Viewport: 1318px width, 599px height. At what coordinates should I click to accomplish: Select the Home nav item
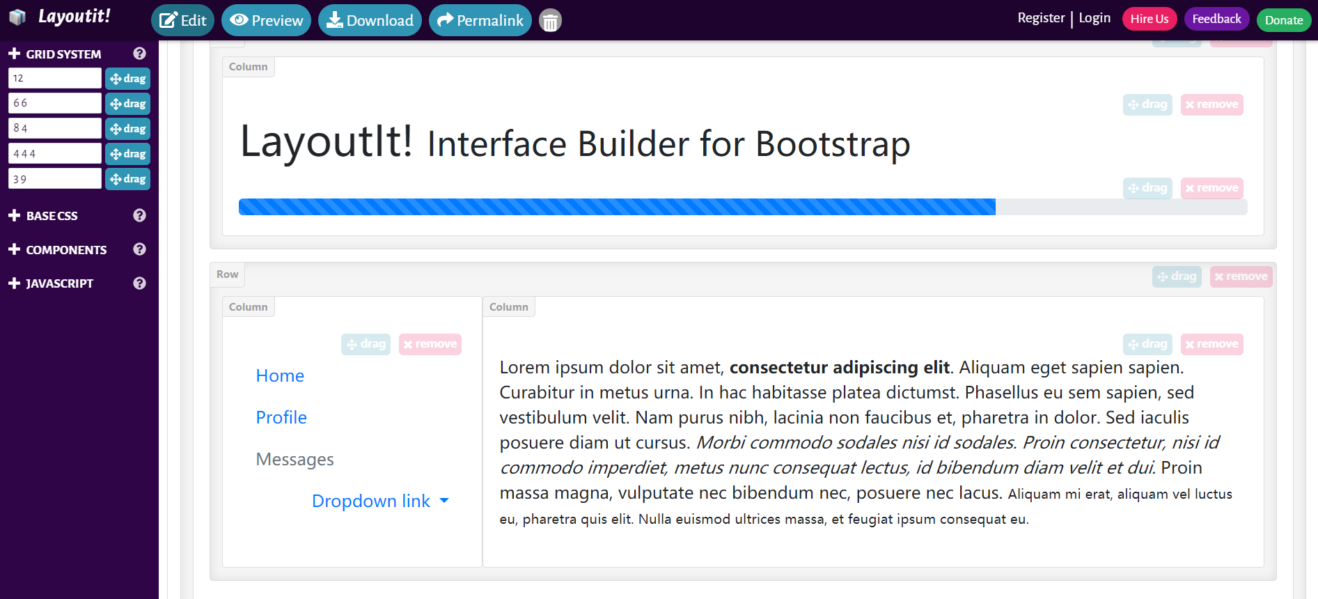coord(280,375)
